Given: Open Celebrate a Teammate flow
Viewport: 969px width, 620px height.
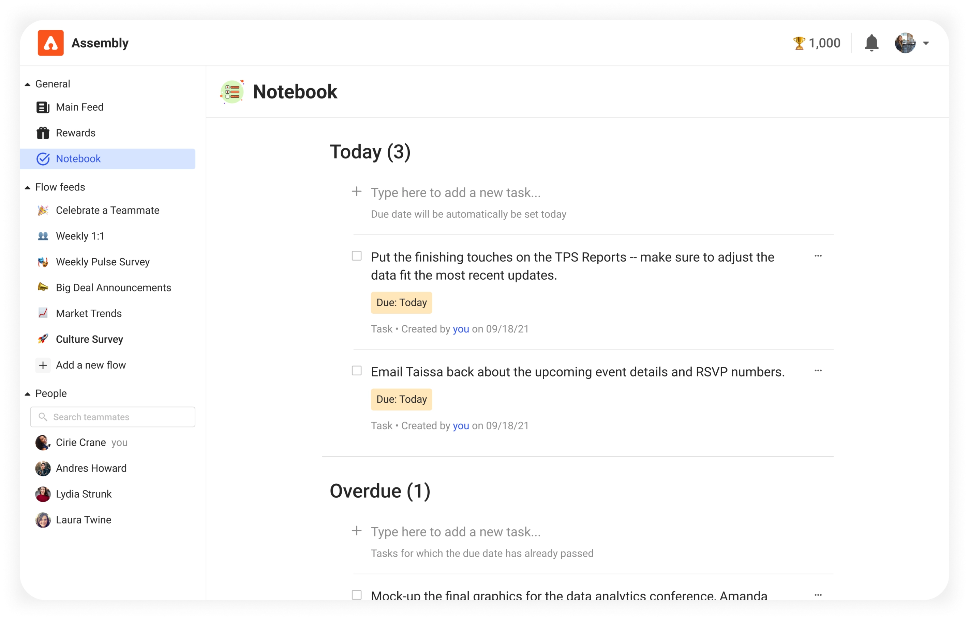Looking at the screenshot, I should point(107,210).
